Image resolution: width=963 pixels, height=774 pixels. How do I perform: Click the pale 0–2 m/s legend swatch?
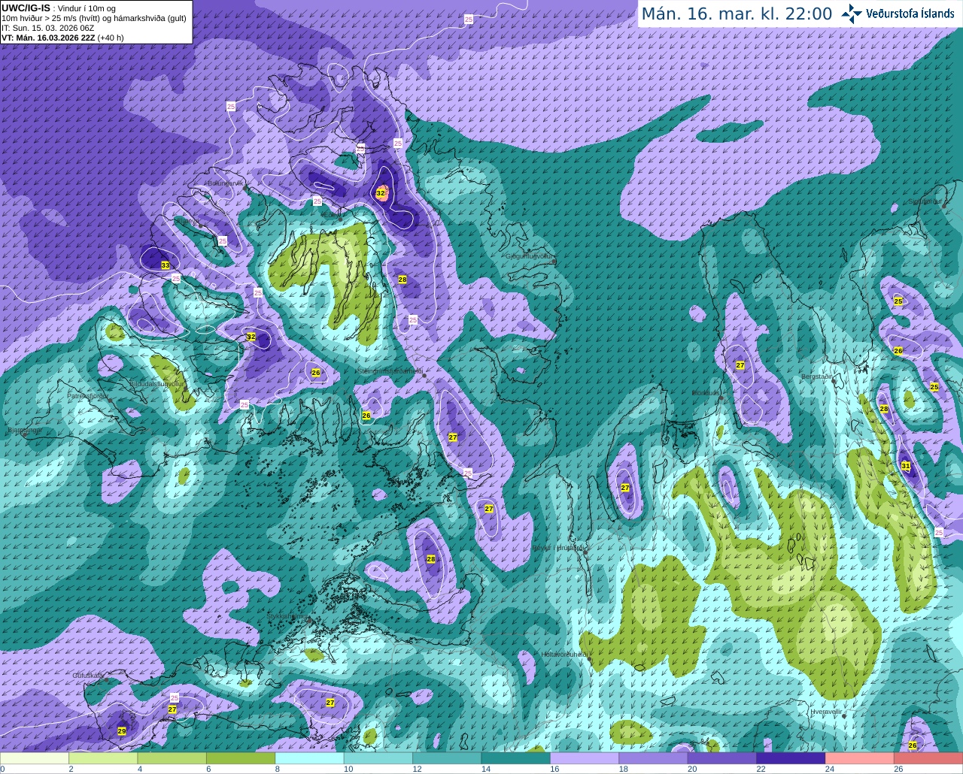tap(35, 757)
